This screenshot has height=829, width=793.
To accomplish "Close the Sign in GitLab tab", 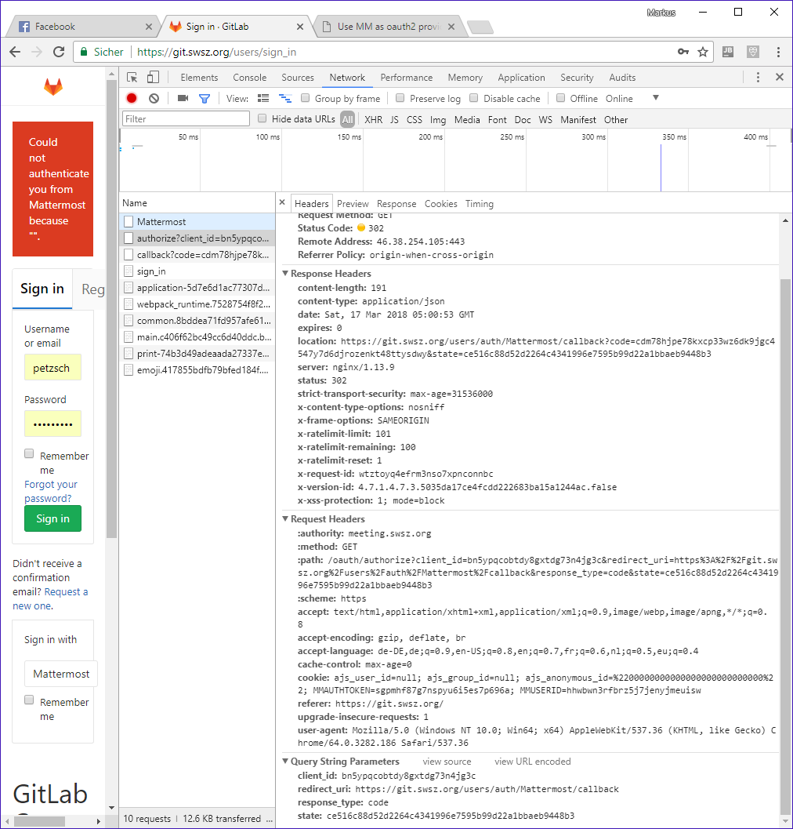I will pos(299,27).
